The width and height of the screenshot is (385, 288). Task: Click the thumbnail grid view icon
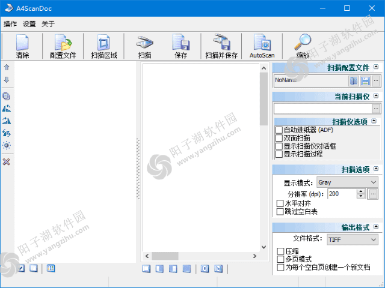coord(51,268)
